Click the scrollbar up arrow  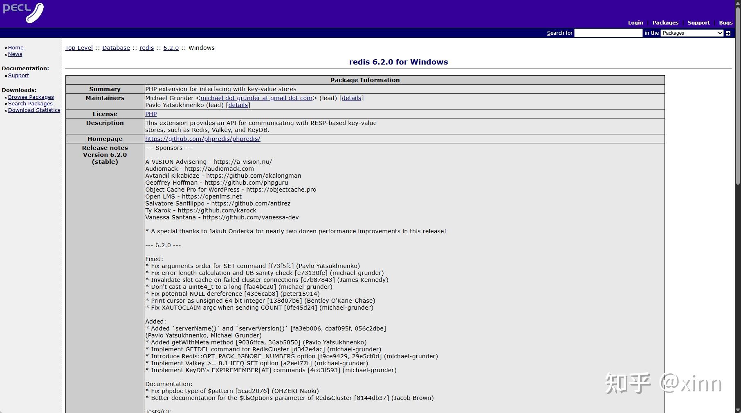click(738, 3)
